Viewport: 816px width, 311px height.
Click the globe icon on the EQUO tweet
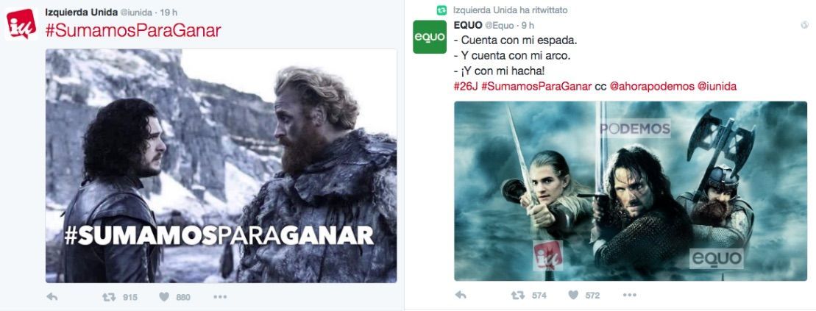tap(804, 25)
